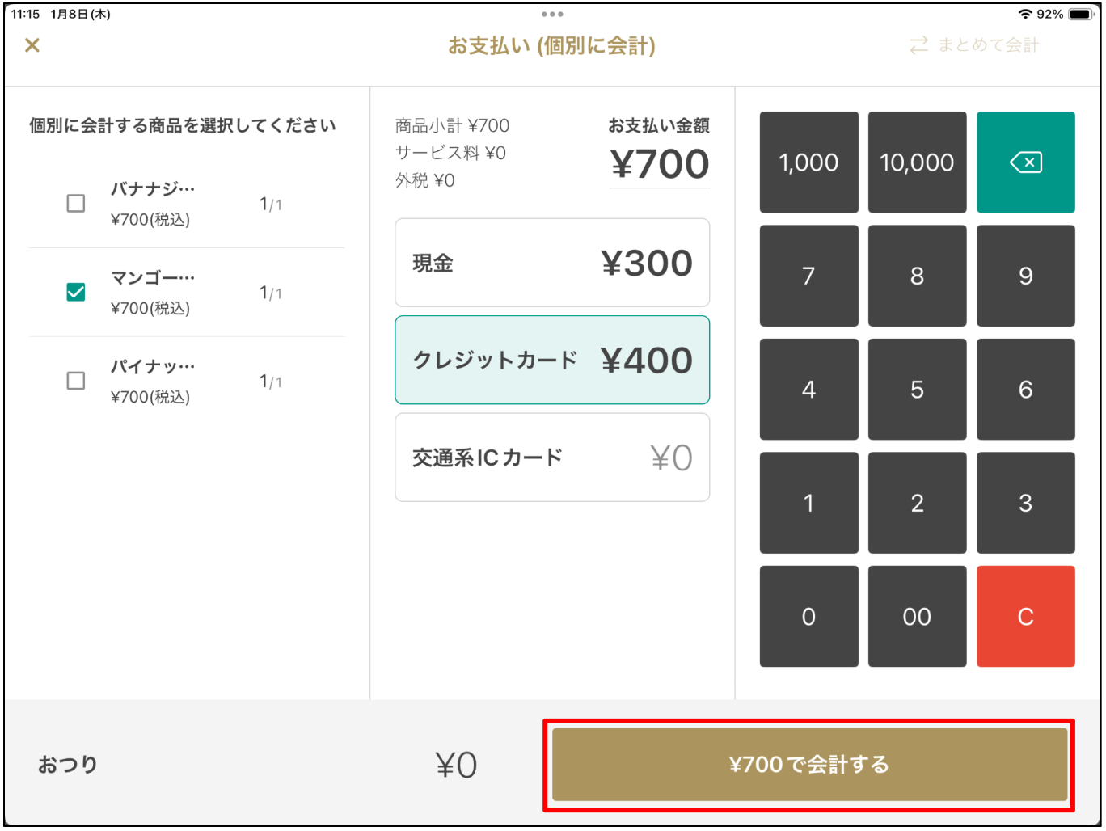Tap the Wi-Fi status icon
This screenshot has width=1106, height=831.
[1025, 15]
